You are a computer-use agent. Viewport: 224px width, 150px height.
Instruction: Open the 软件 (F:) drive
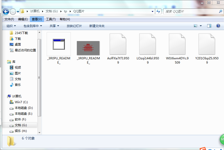click(18, 119)
